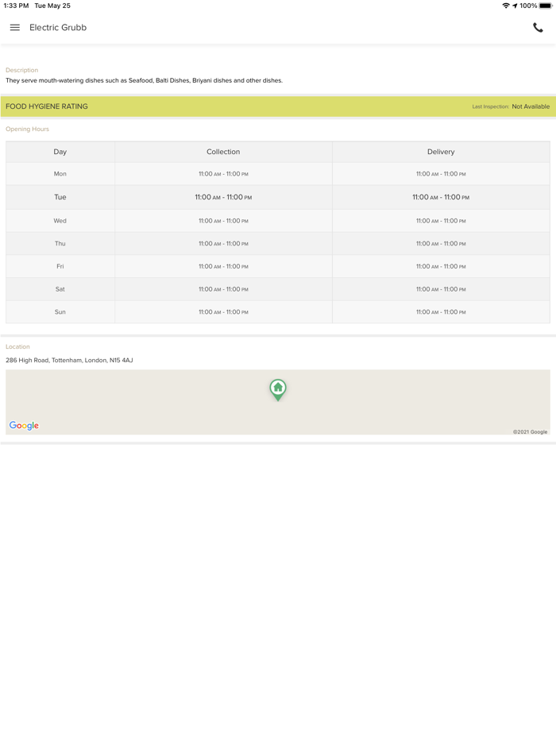Click the description about Seafood and Balti dishes
This screenshot has height=742, width=556.
click(144, 80)
